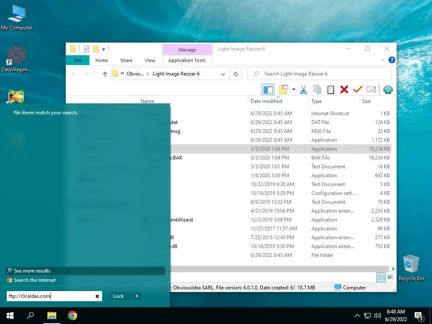Click See more results
Image resolution: width=432 pixels, height=324 pixels.
tap(85, 270)
